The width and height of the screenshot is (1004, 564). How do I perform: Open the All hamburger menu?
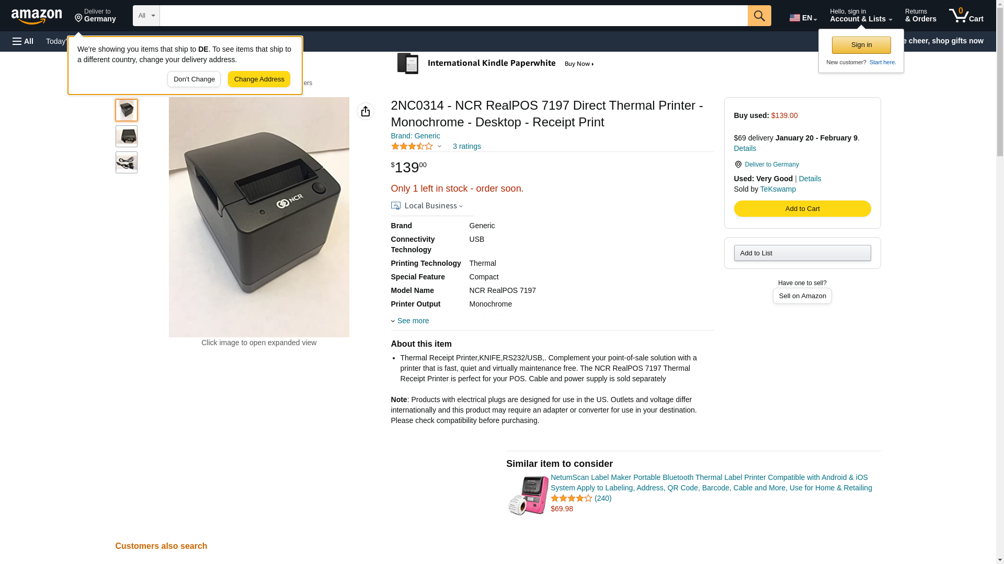point(23,41)
